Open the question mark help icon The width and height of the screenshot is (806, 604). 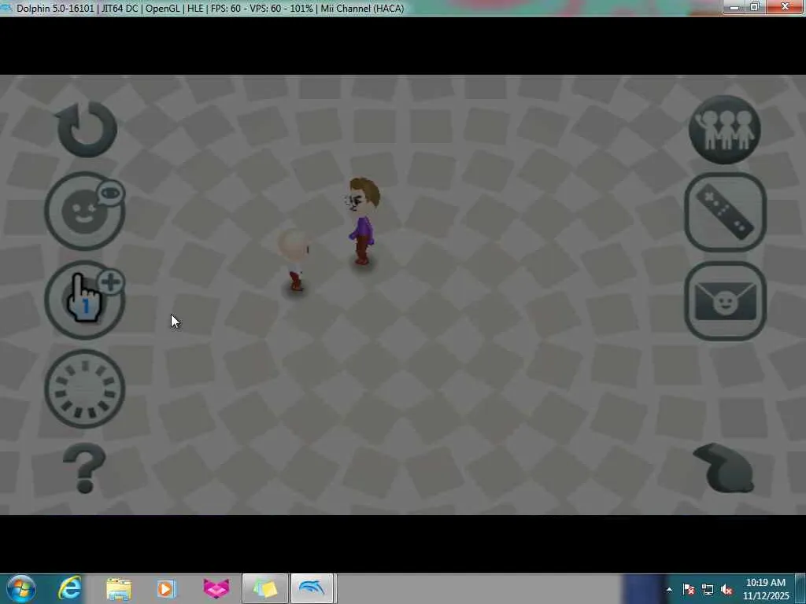click(x=84, y=468)
